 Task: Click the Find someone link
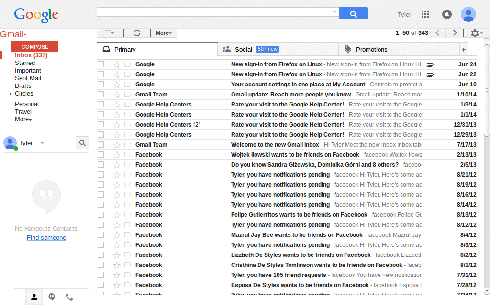point(46,237)
